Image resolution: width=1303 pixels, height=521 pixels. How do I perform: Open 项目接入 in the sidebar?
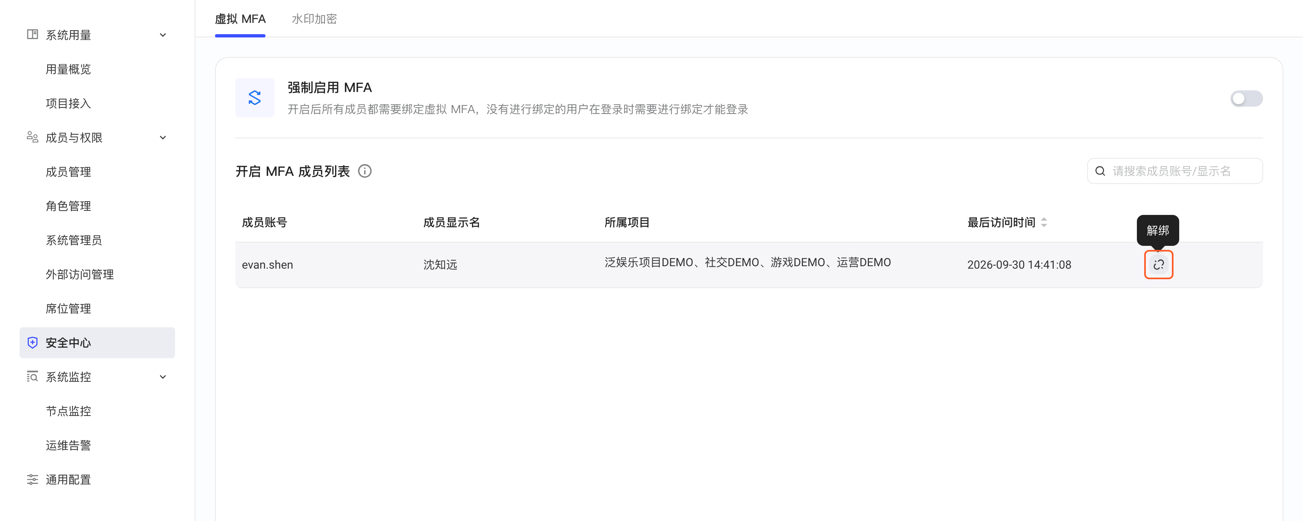pos(68,103)
